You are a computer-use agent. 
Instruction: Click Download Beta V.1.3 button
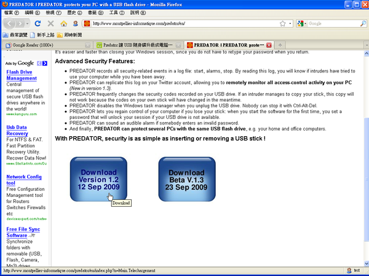point(187,179)
